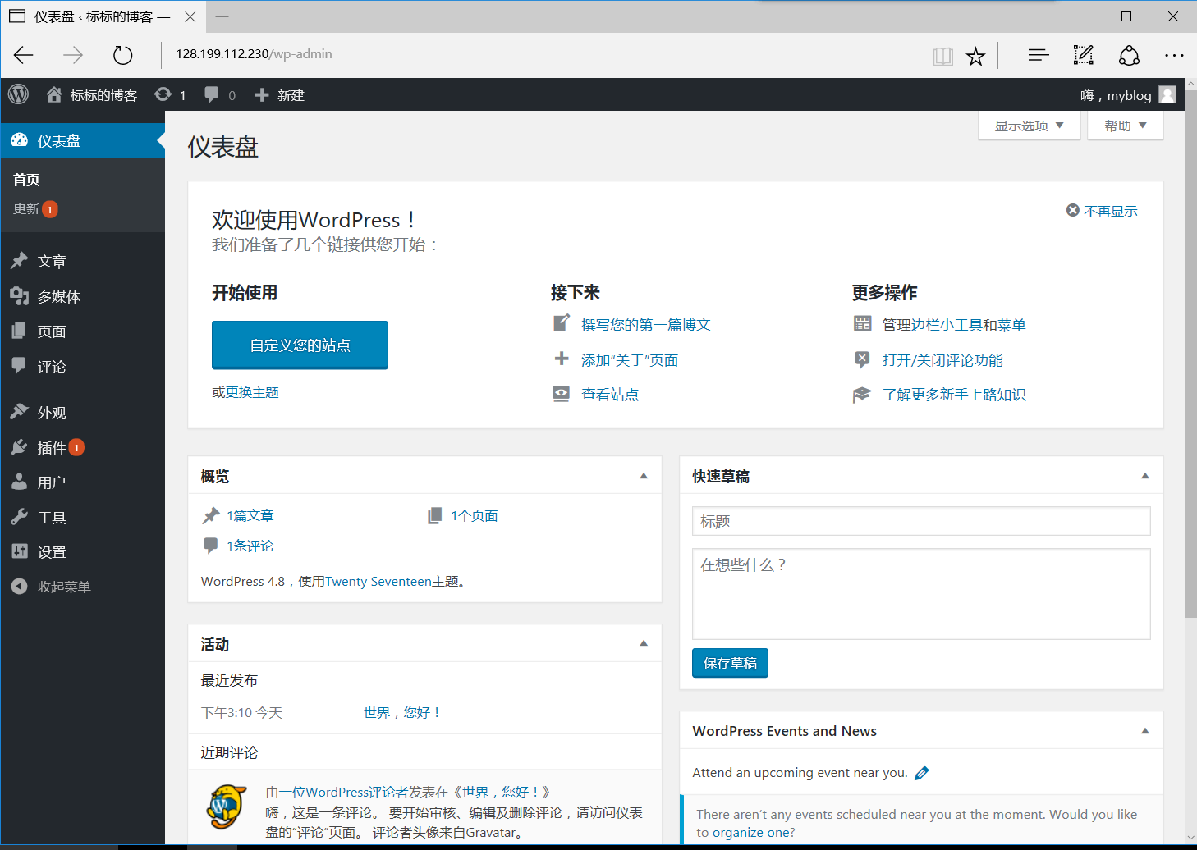The width and height of the screenshot is (1197, 850).
Task: Click the 保存草稿 button
Action: [x=730, y=663]
